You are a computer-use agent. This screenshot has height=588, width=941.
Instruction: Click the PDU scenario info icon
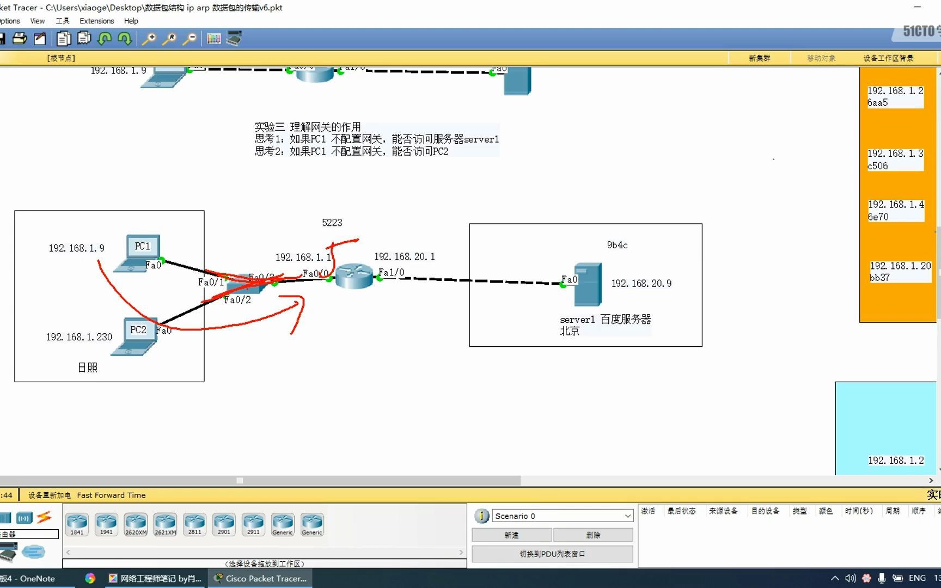[481, 516]
